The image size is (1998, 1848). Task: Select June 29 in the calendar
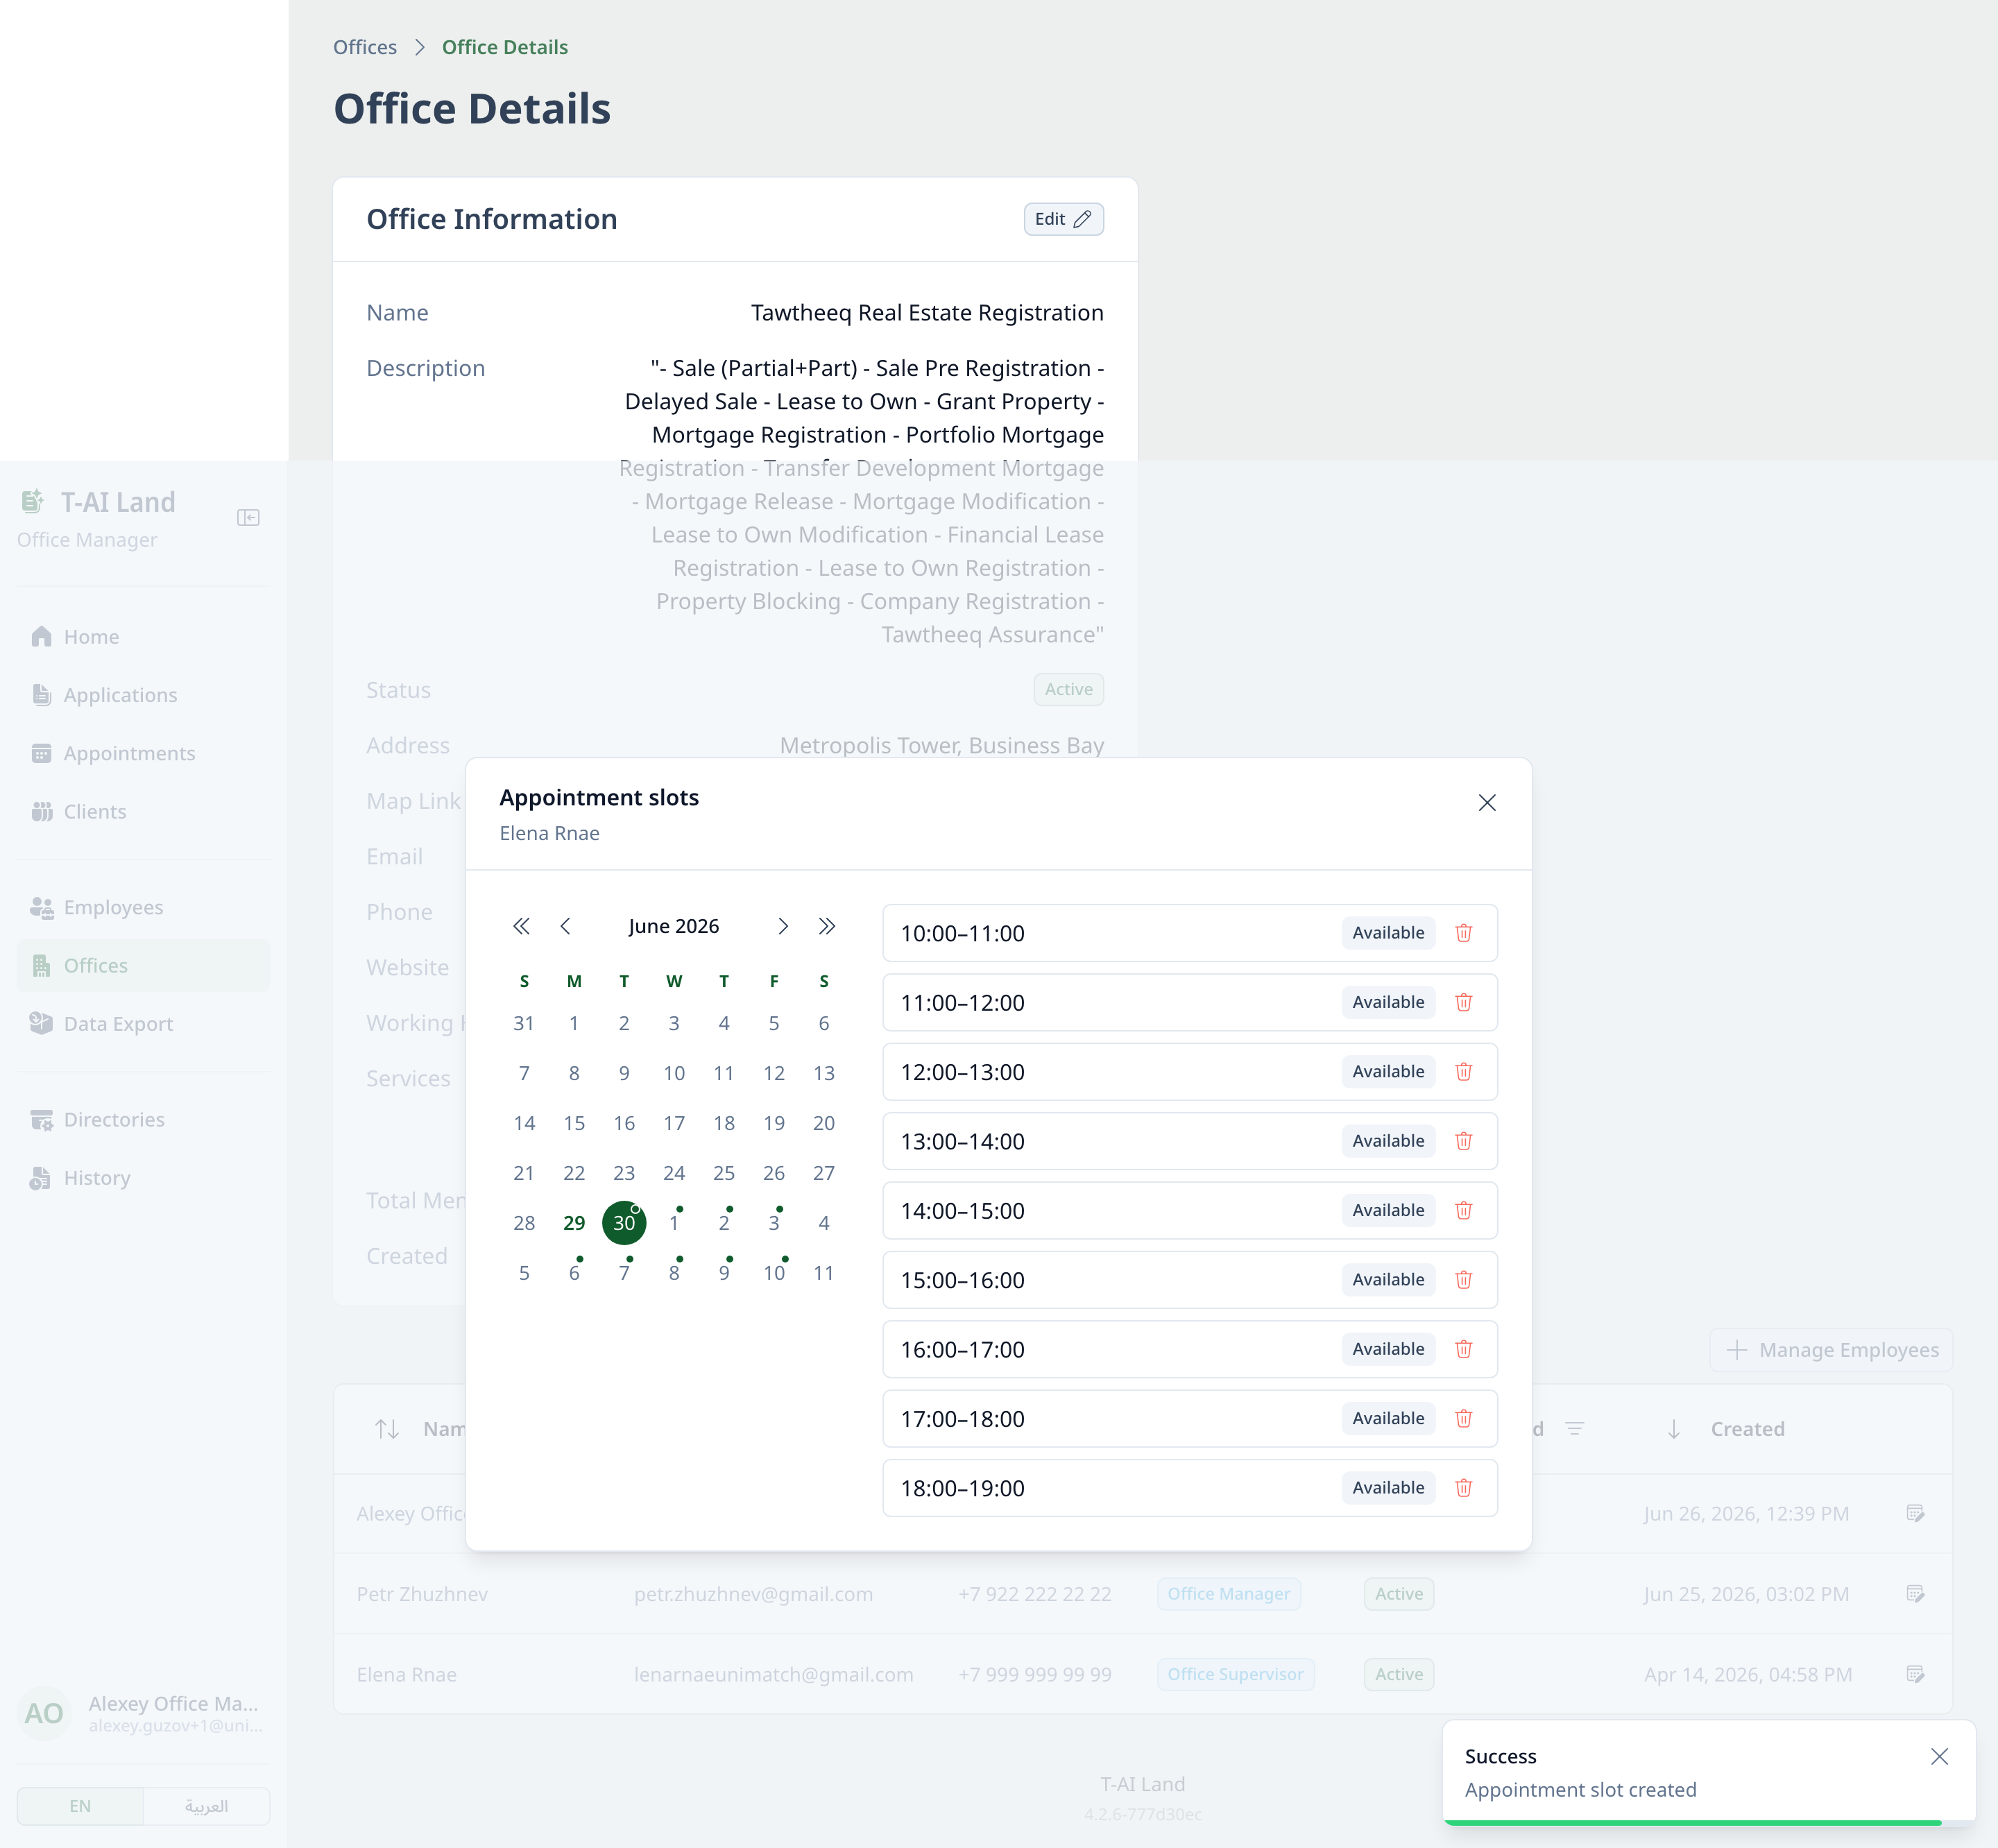574,1223
